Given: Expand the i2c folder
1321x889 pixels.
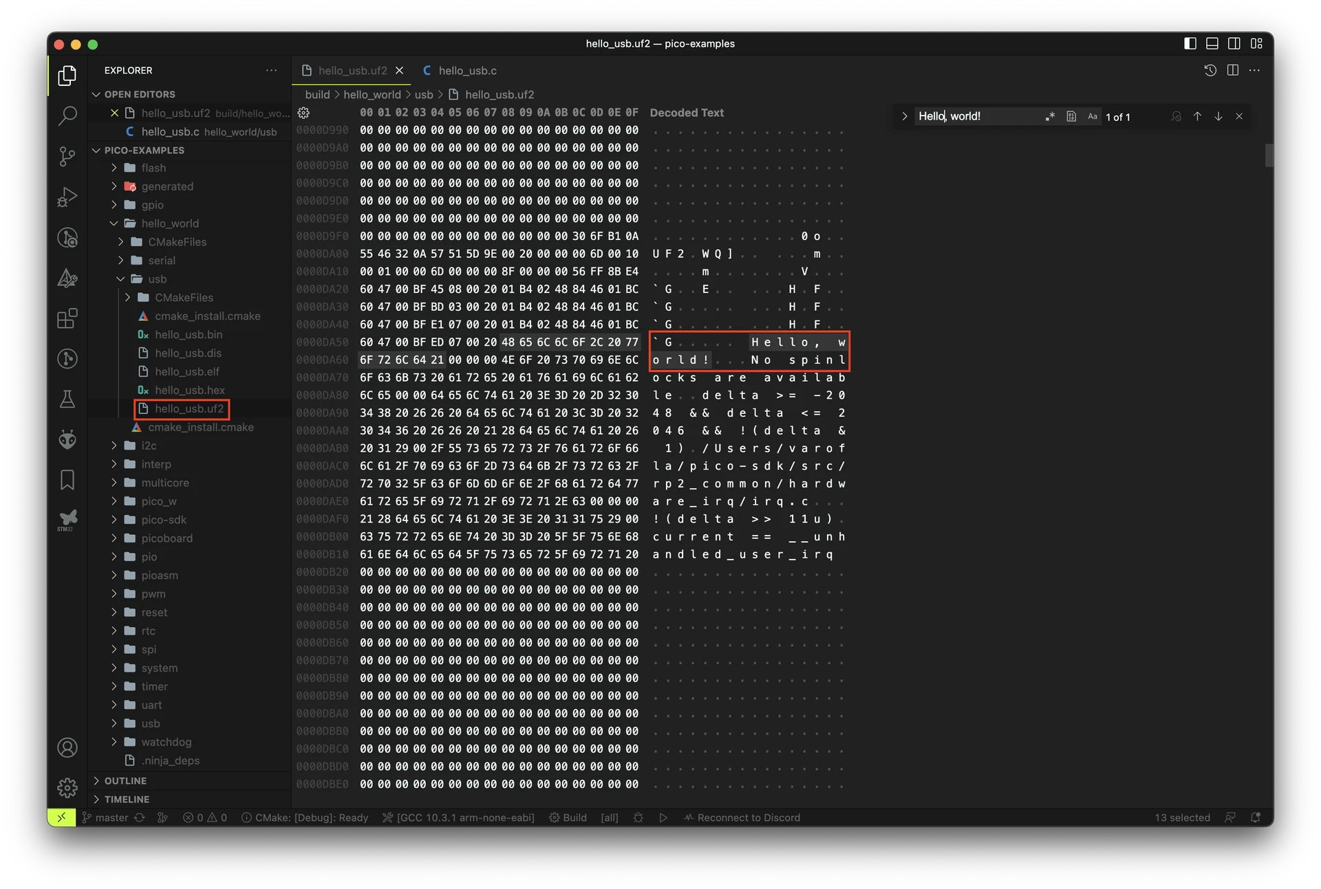Looking at the screenshot, I should [149, 446].
